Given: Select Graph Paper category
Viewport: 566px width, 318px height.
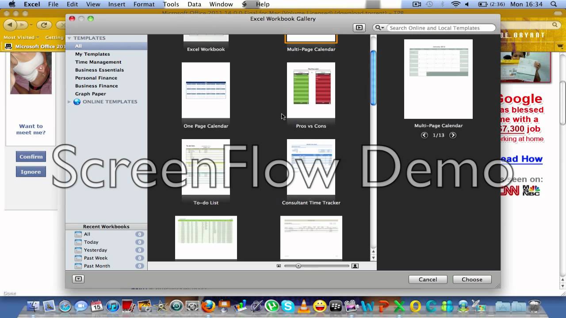Looking at the screenshot, I should [91, 94].
